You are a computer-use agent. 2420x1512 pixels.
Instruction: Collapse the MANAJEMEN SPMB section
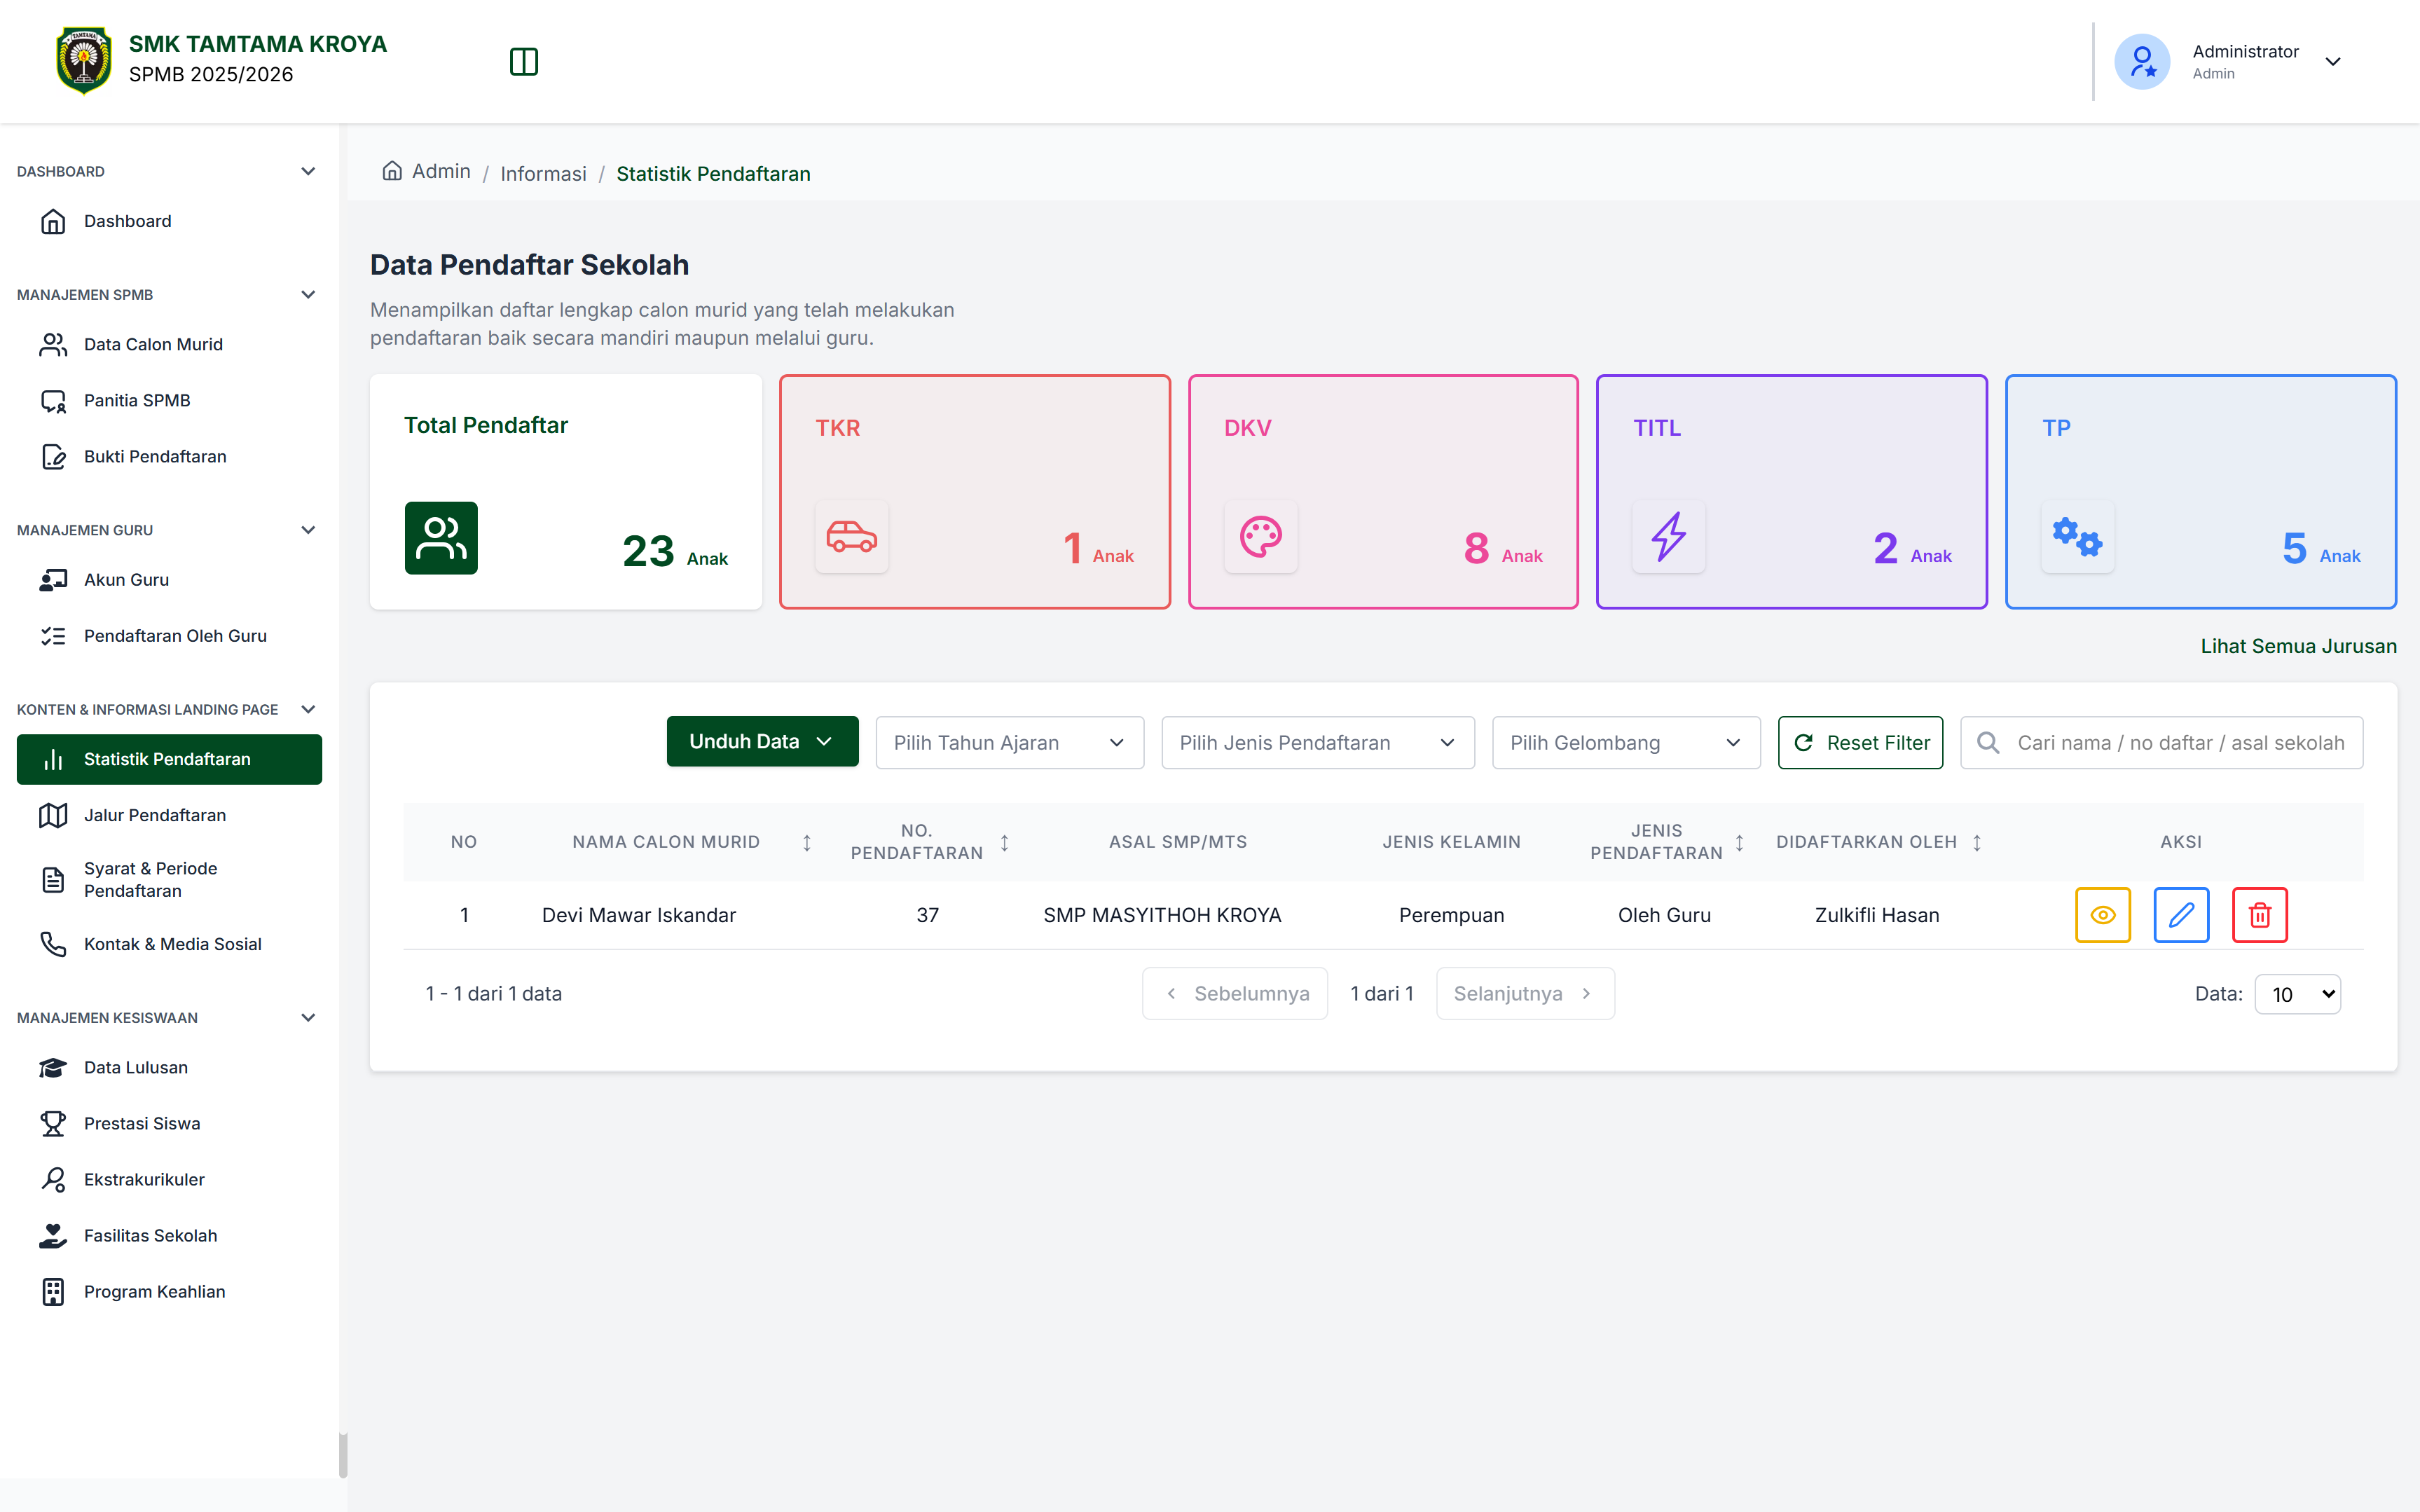(x=308, y=294)
